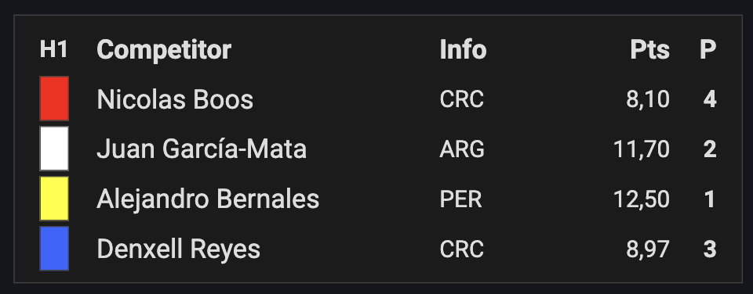The width and height of the screenshot is (753, 294).
Task: Click the Info column header
Action: (463, 50)
